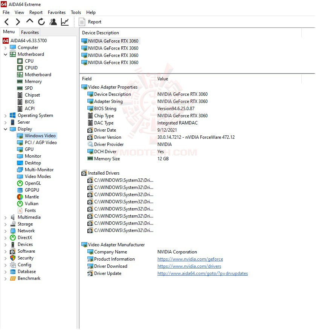
Task: Switch to the Menu tab in sidebar
Action: tap(9, 32)
